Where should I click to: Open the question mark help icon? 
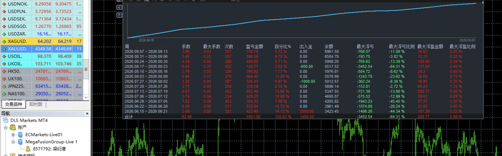[x=119, y=15]
